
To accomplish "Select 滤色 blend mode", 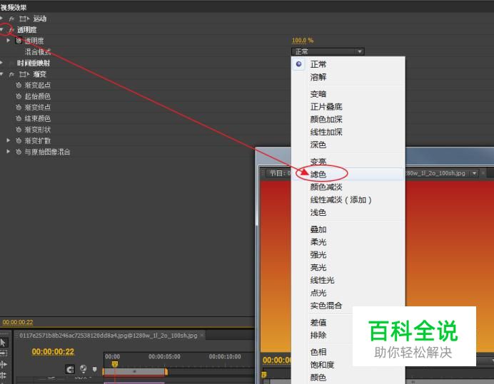I will pos(348,175).
